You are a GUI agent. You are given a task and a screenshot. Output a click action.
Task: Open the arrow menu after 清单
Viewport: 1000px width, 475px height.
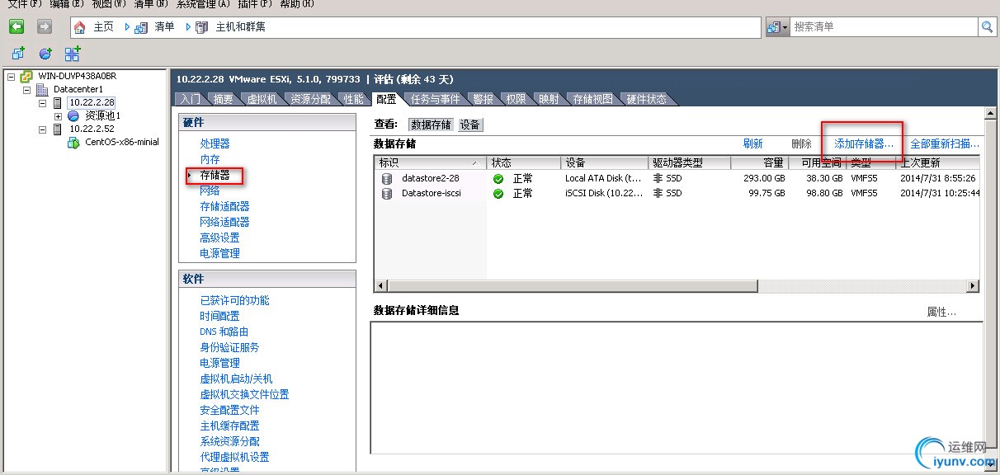pos(188,27)
